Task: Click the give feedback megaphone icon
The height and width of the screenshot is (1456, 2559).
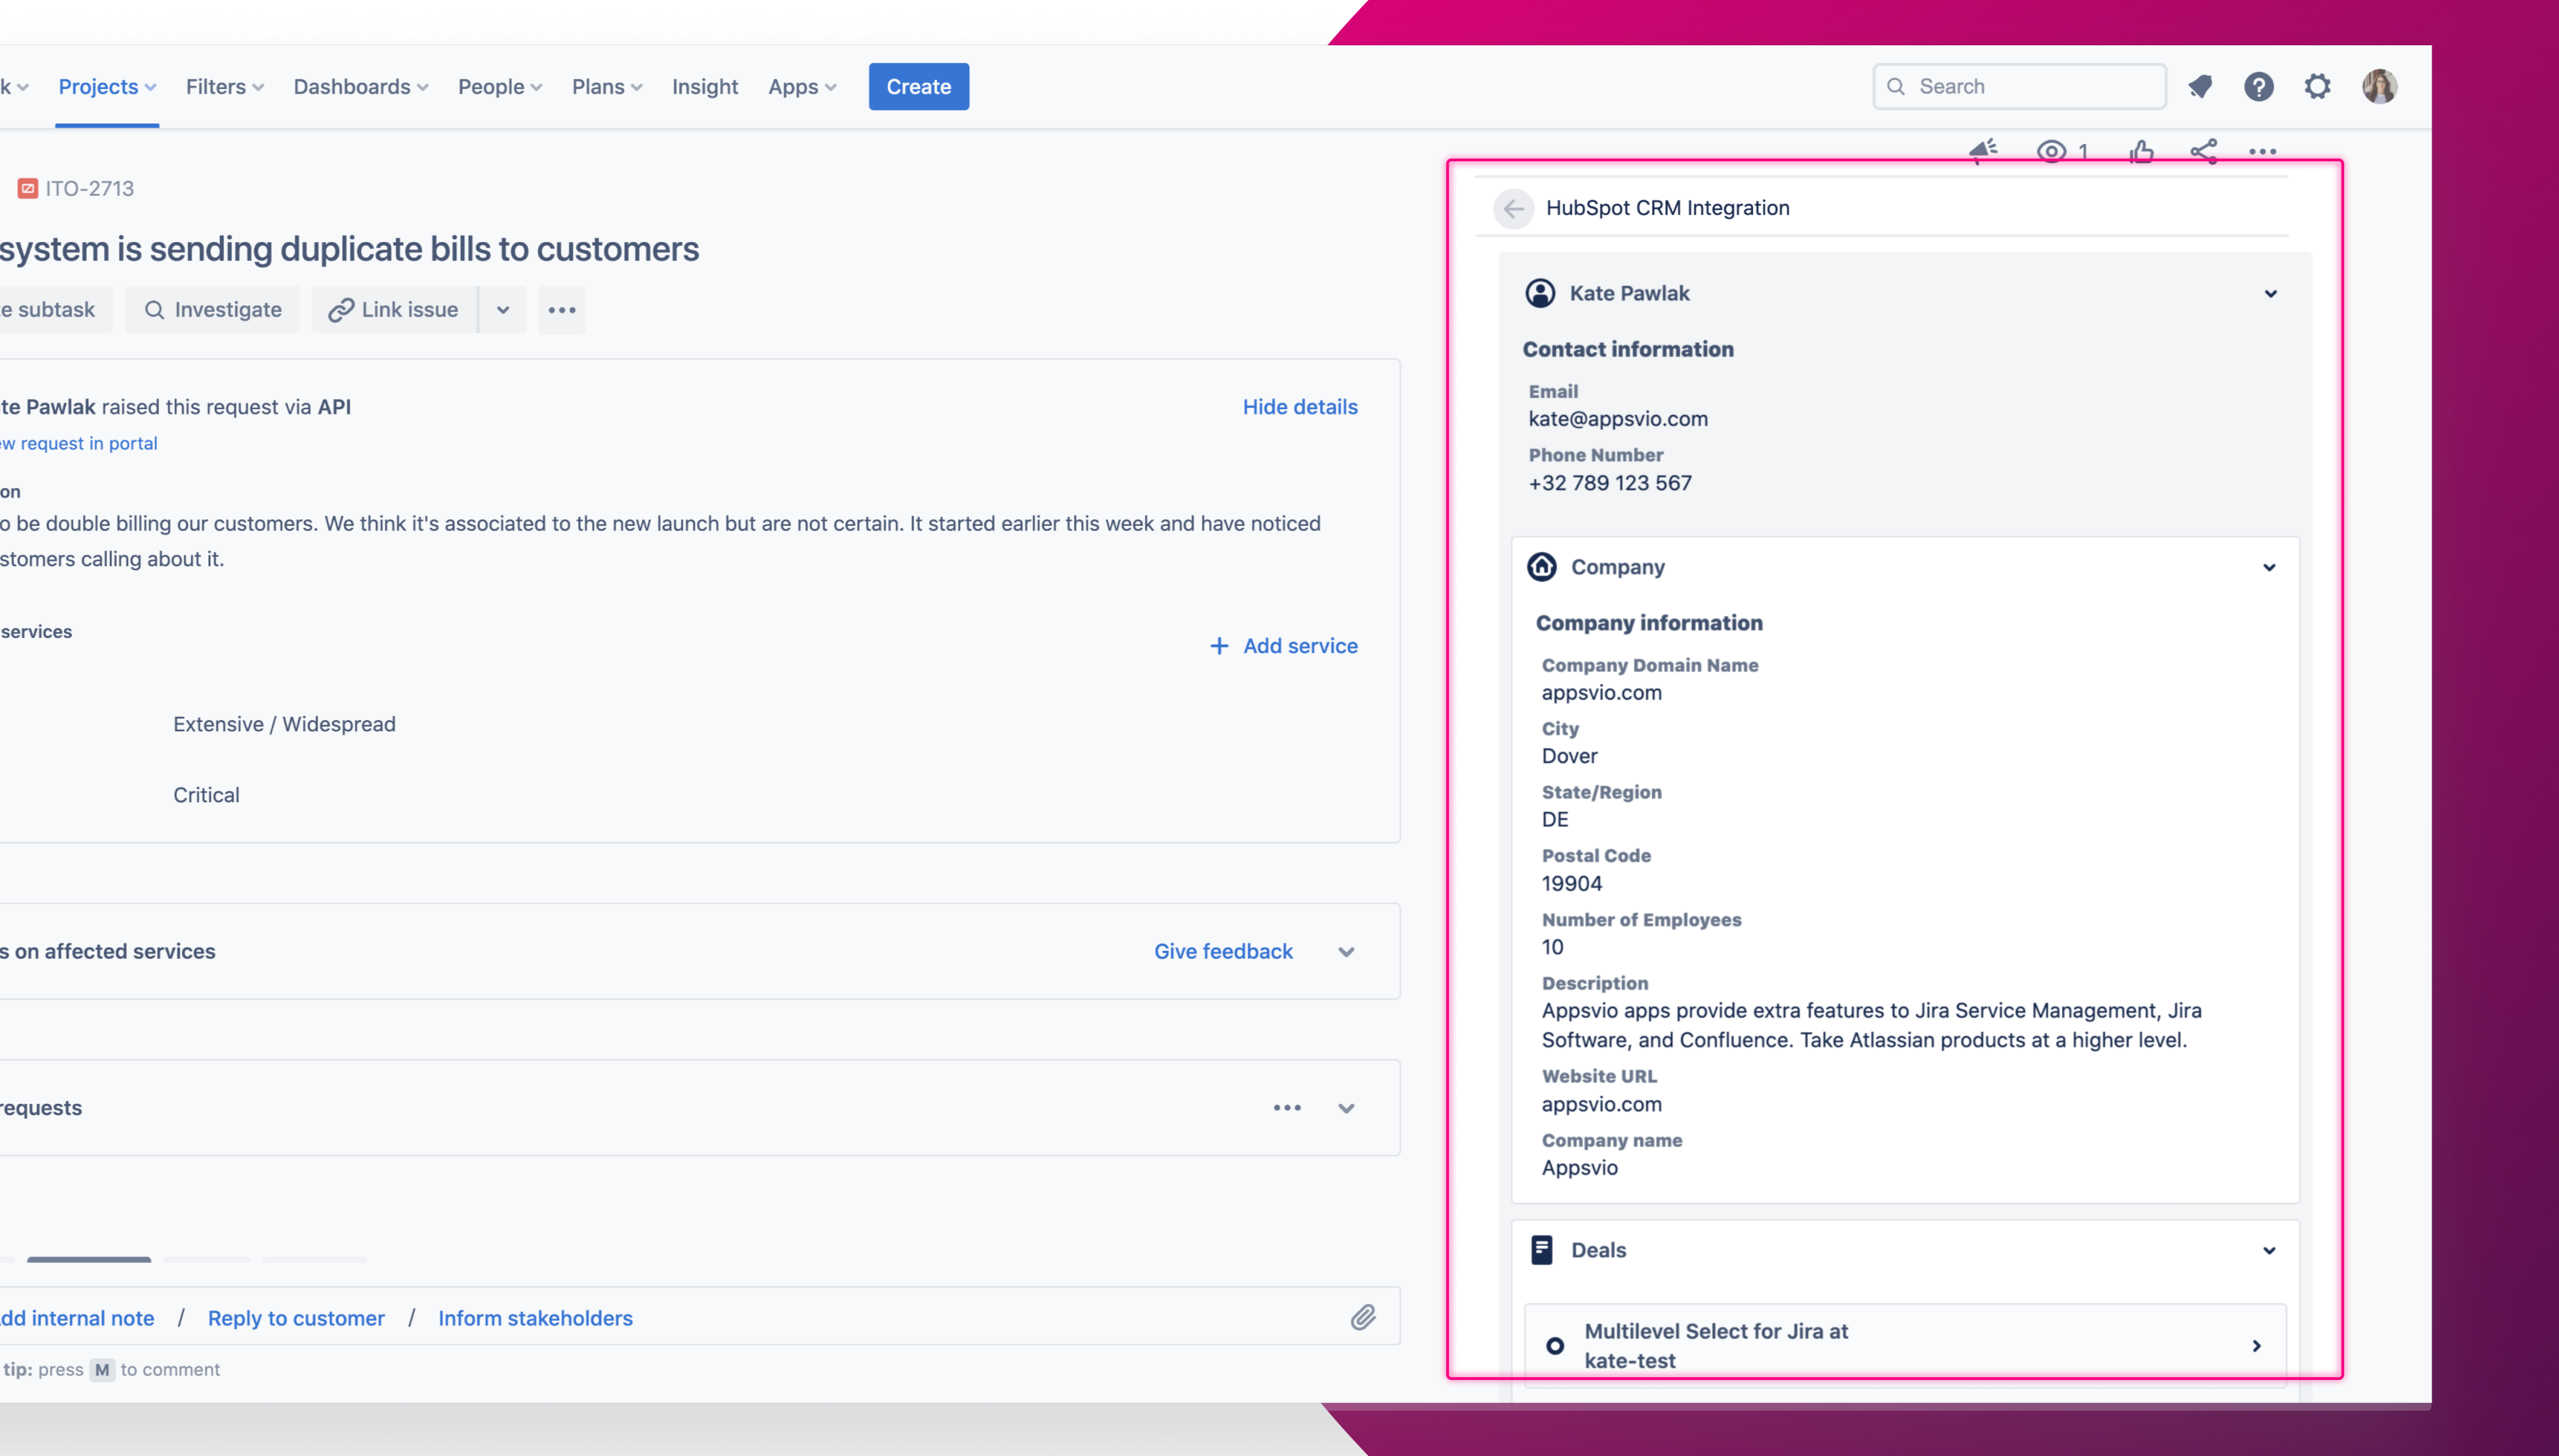Action: 1983,151
